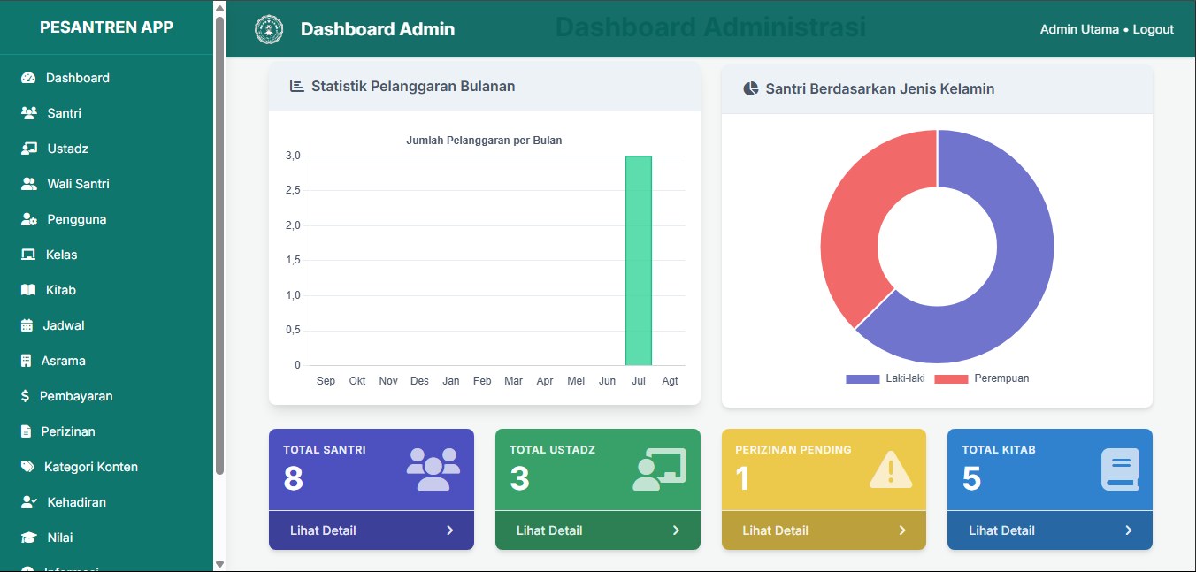Click the Jumlah Pelanggaran per Bulan chart title
The image size is (1196, 572).
[x=484, y=140]
